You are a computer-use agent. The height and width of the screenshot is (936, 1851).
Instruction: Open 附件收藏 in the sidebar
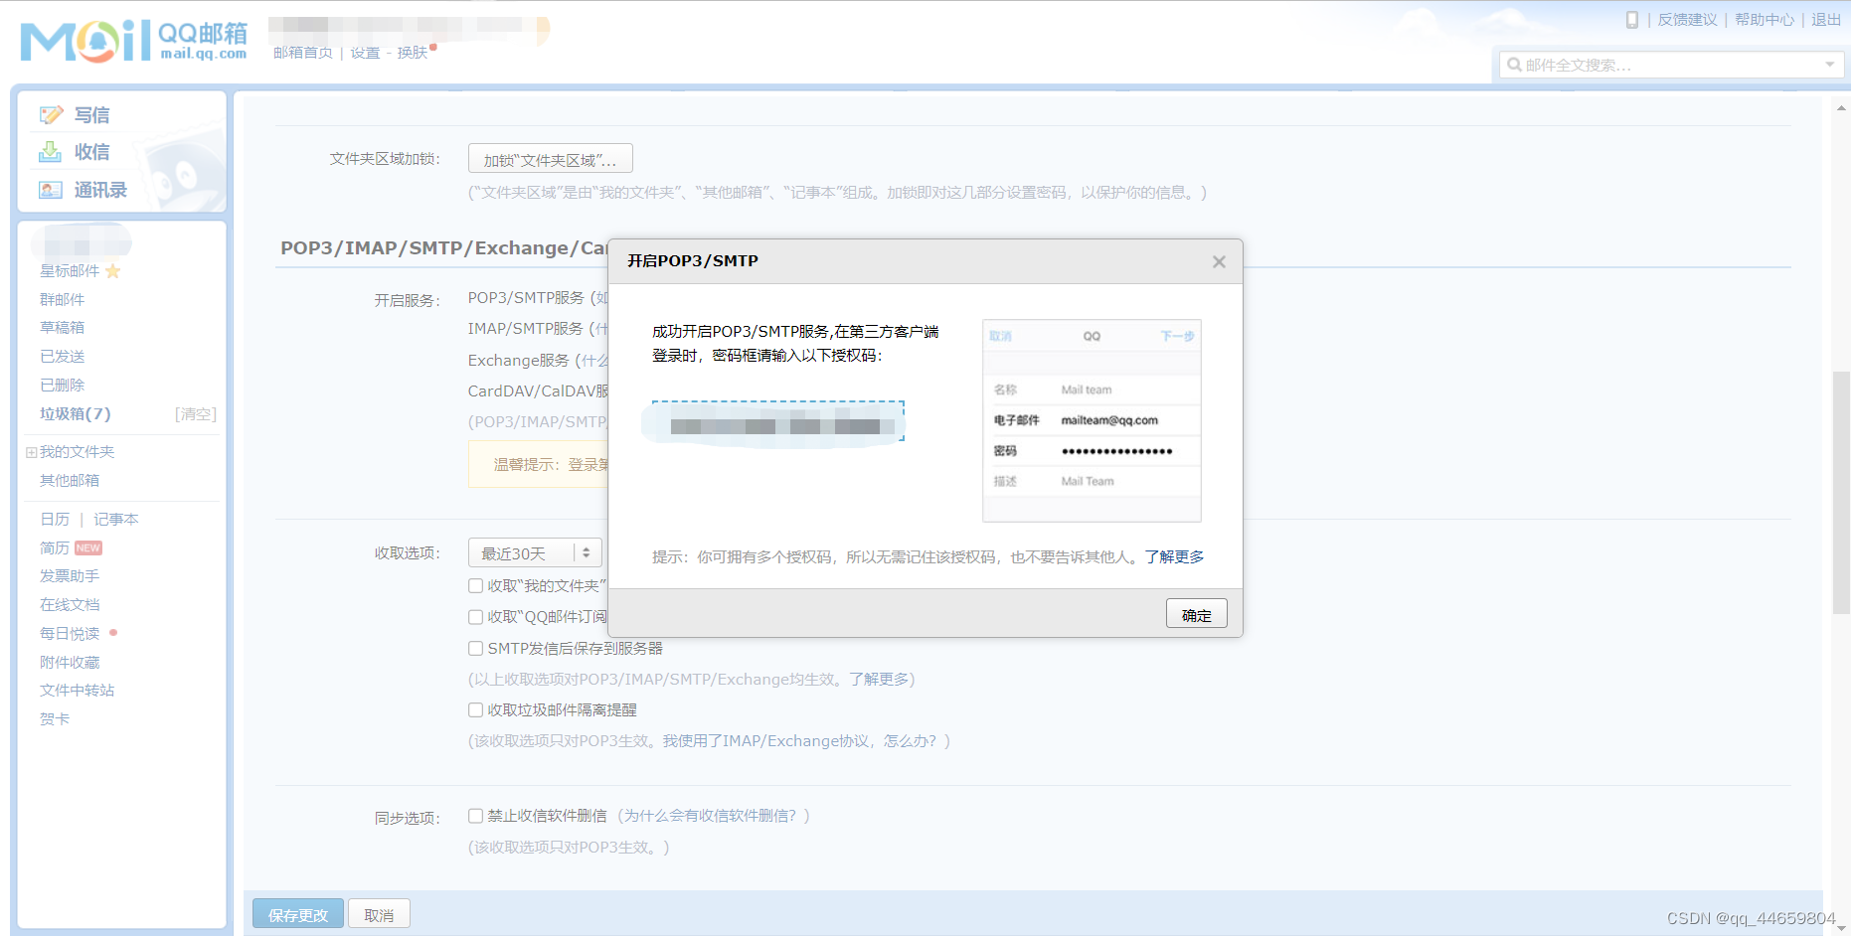70,663
